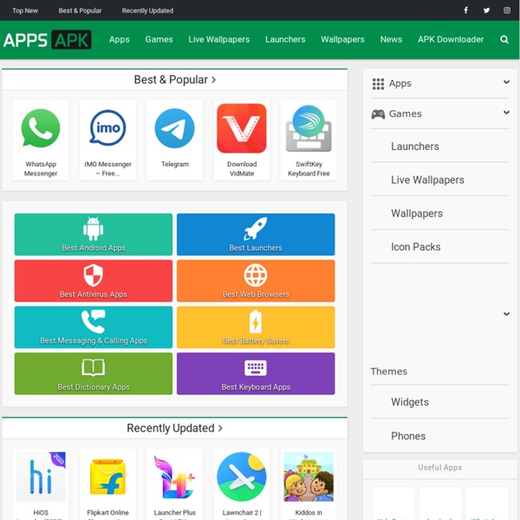Select News in navigation bar

(391, 40)
